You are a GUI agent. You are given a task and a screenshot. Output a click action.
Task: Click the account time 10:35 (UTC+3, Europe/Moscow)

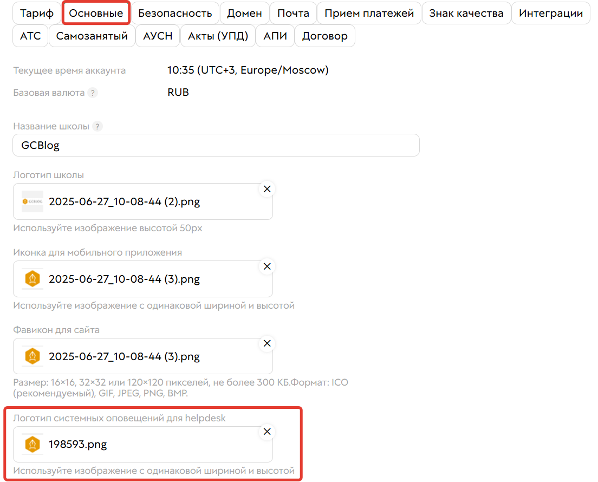[x=248, y=70]
